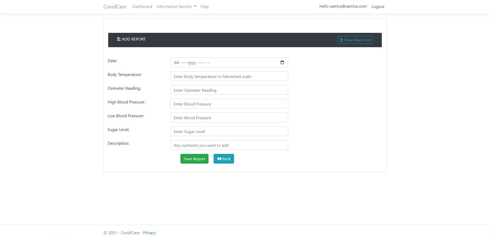The height and width of the screenshot is (240, 490).
Task: Click the High Blood Pressure field
Action: 229,104
